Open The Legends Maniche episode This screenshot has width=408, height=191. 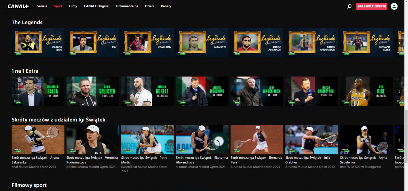point(202,42)
